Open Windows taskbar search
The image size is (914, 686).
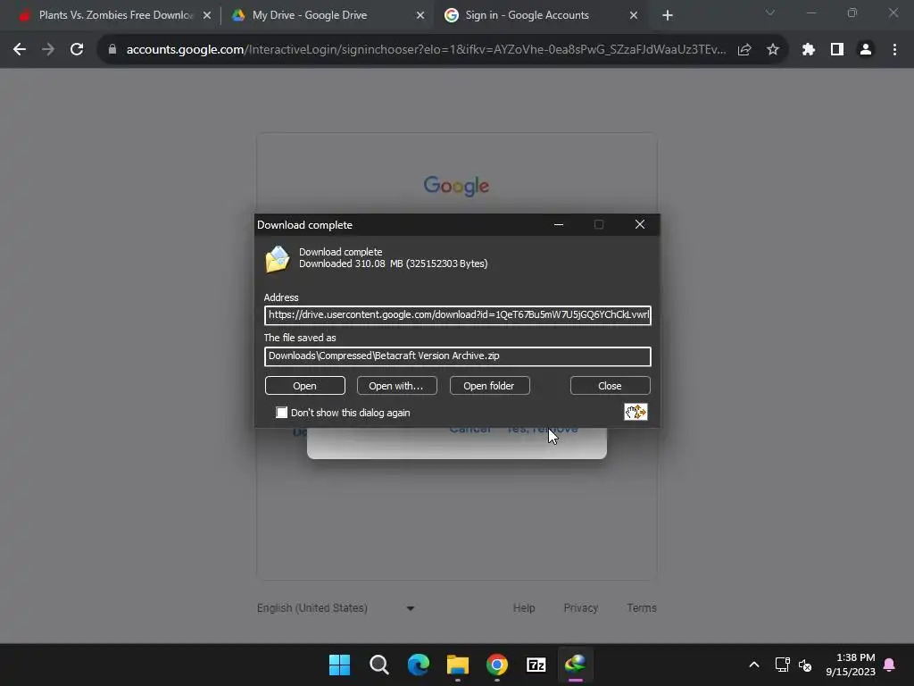[x=379, y=665]
